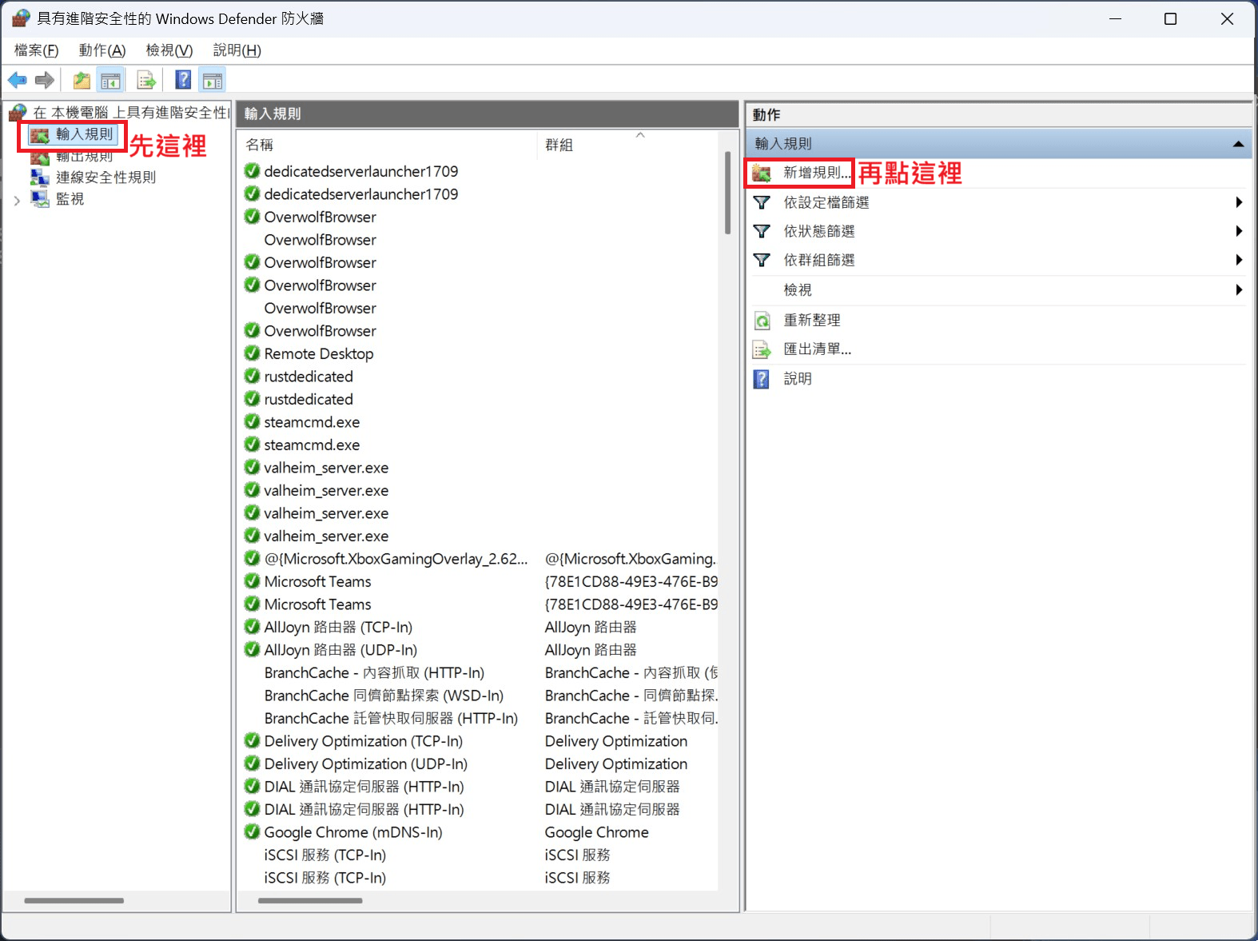Open the 檢視(V) menu
The height and width of the screenshot is (941, 1258).
[169, 50]
